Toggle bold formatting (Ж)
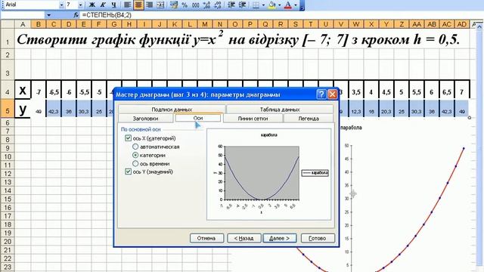484x272 pixels. click(92, 5)
